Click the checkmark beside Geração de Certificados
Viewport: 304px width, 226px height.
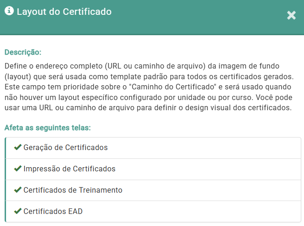pyautogui.click(x=18, y=147)
